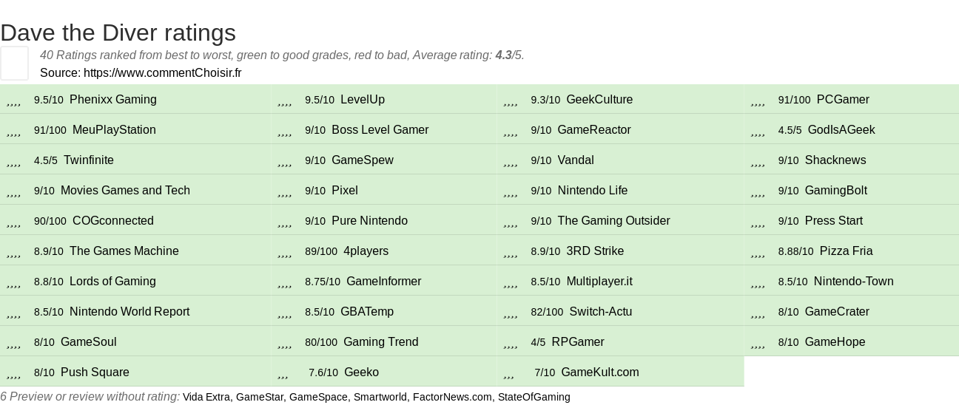The width and height of the screenshot is (959, 405).
Task: Click the star icons next to Twinfinite
Action: (x=13, y=161)
